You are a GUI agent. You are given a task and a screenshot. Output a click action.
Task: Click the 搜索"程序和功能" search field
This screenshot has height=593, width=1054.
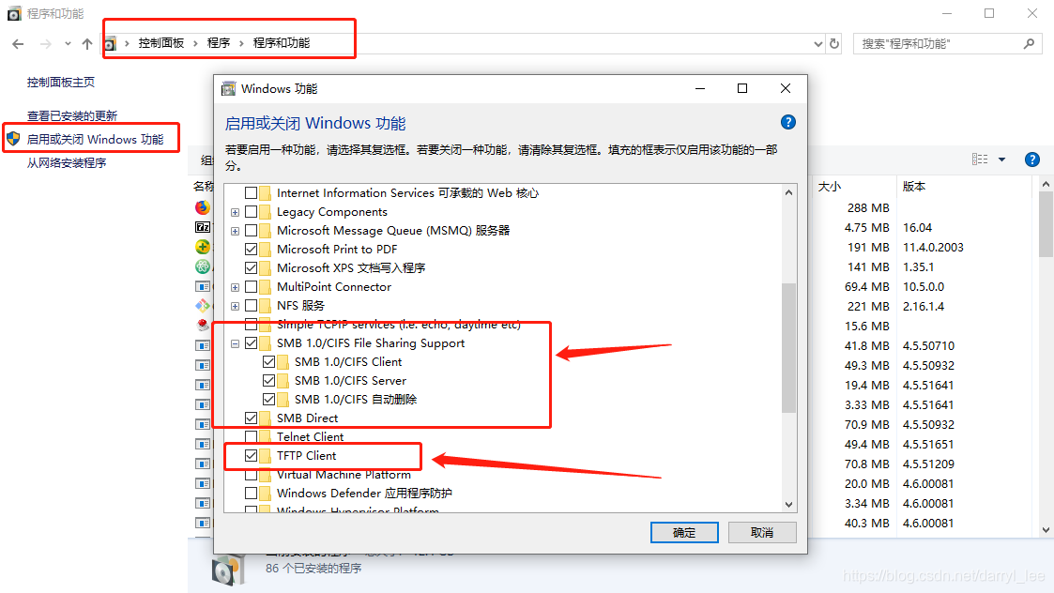pos(939,44)
